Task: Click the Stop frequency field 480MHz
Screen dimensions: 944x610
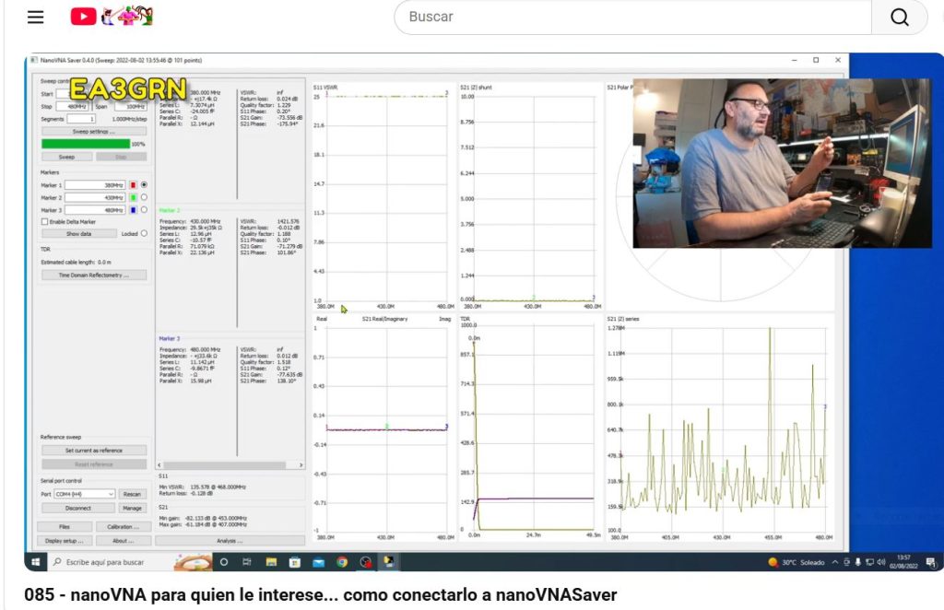Action: (73, 107)
